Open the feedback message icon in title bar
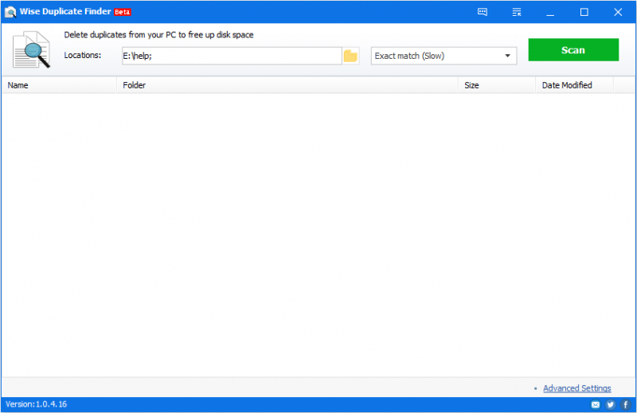 (x=483, y=12)
